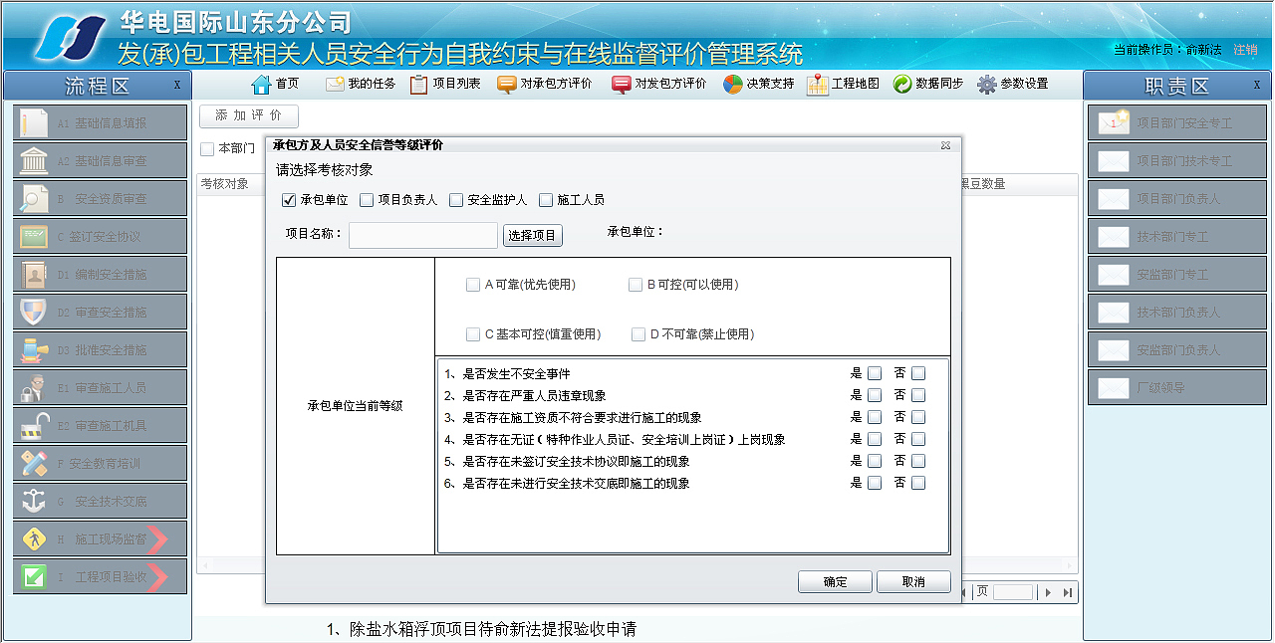Screen dimensions: 1275x643
Task: Open 项目部门负责人 role mailbox
Action: click(x=1178, y=198)
